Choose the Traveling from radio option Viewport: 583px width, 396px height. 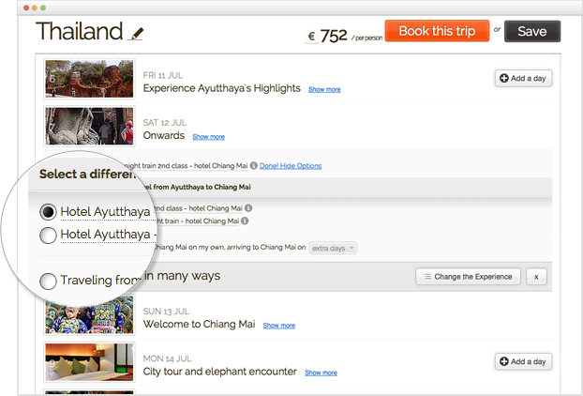point(48,280)
